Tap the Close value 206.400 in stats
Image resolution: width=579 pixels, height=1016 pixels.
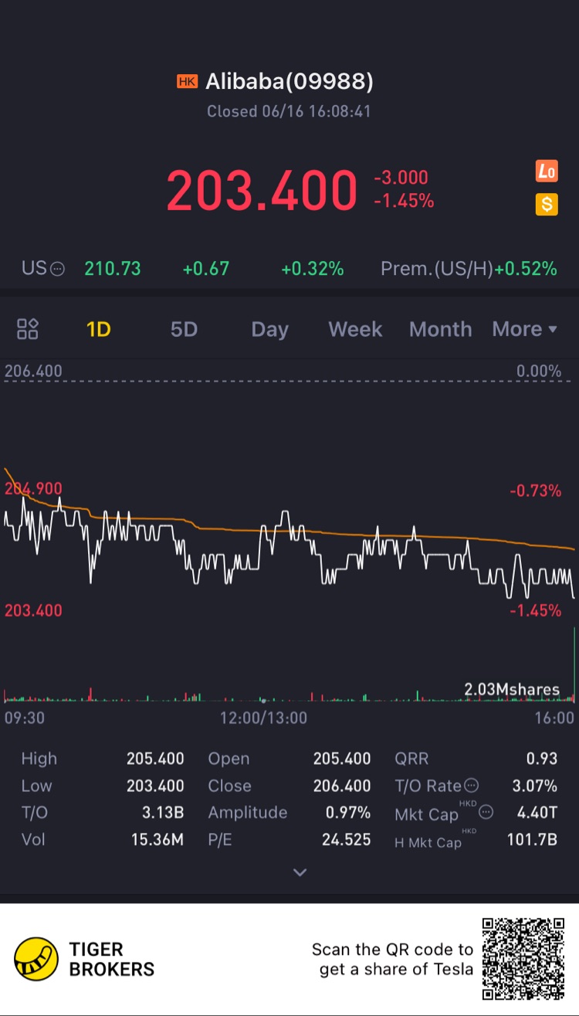[342, 786]
